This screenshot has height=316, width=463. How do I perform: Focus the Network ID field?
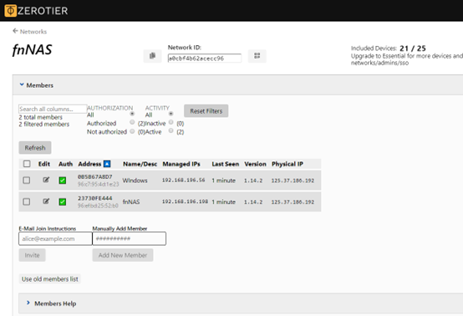point(204,59)
